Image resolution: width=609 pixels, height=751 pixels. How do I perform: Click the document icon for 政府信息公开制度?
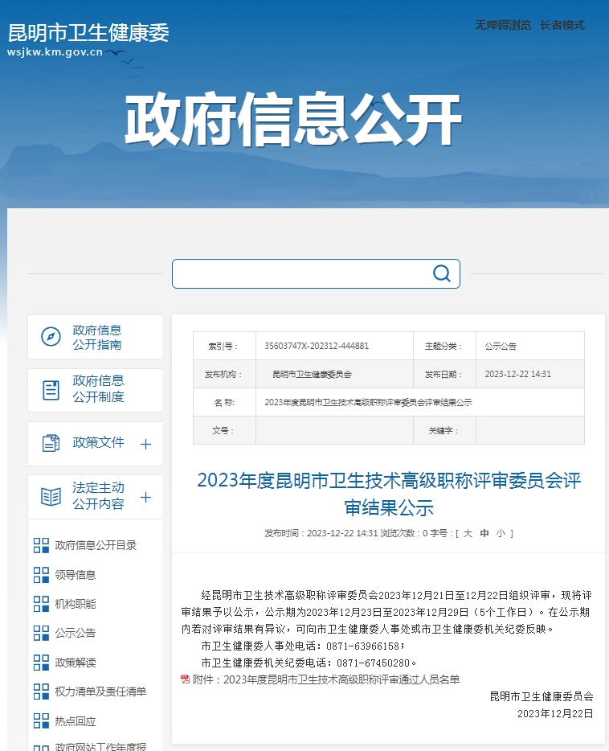[x=51, y=390]
